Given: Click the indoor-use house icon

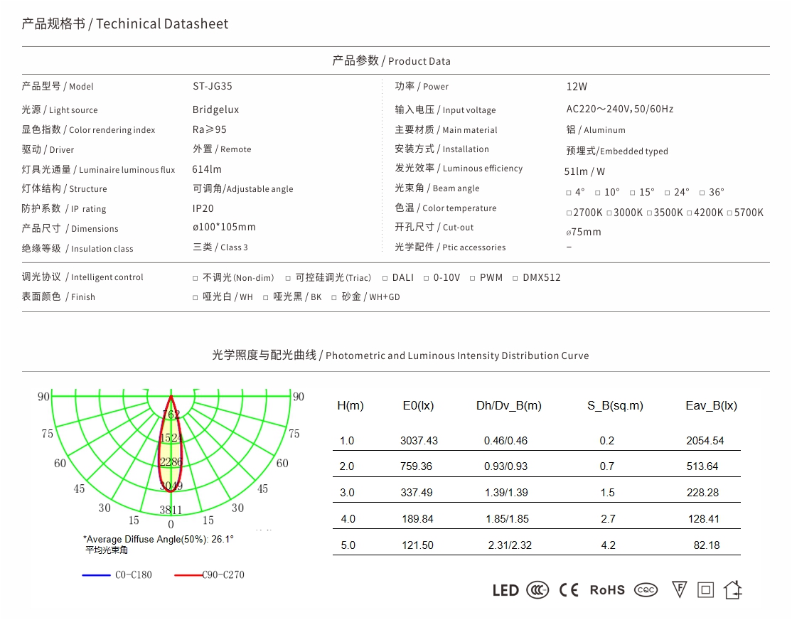Looking at the screenshot, I should click(732, 589).
